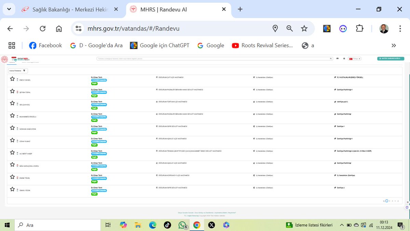Screen dimensions: 410x231
Task: Open Task View on the taskbar
Action: (x=108, y=225)
